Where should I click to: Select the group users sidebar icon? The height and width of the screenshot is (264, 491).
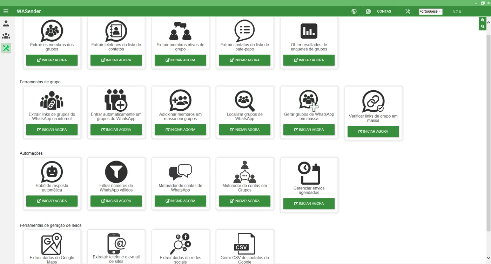(x=6, y=36)
